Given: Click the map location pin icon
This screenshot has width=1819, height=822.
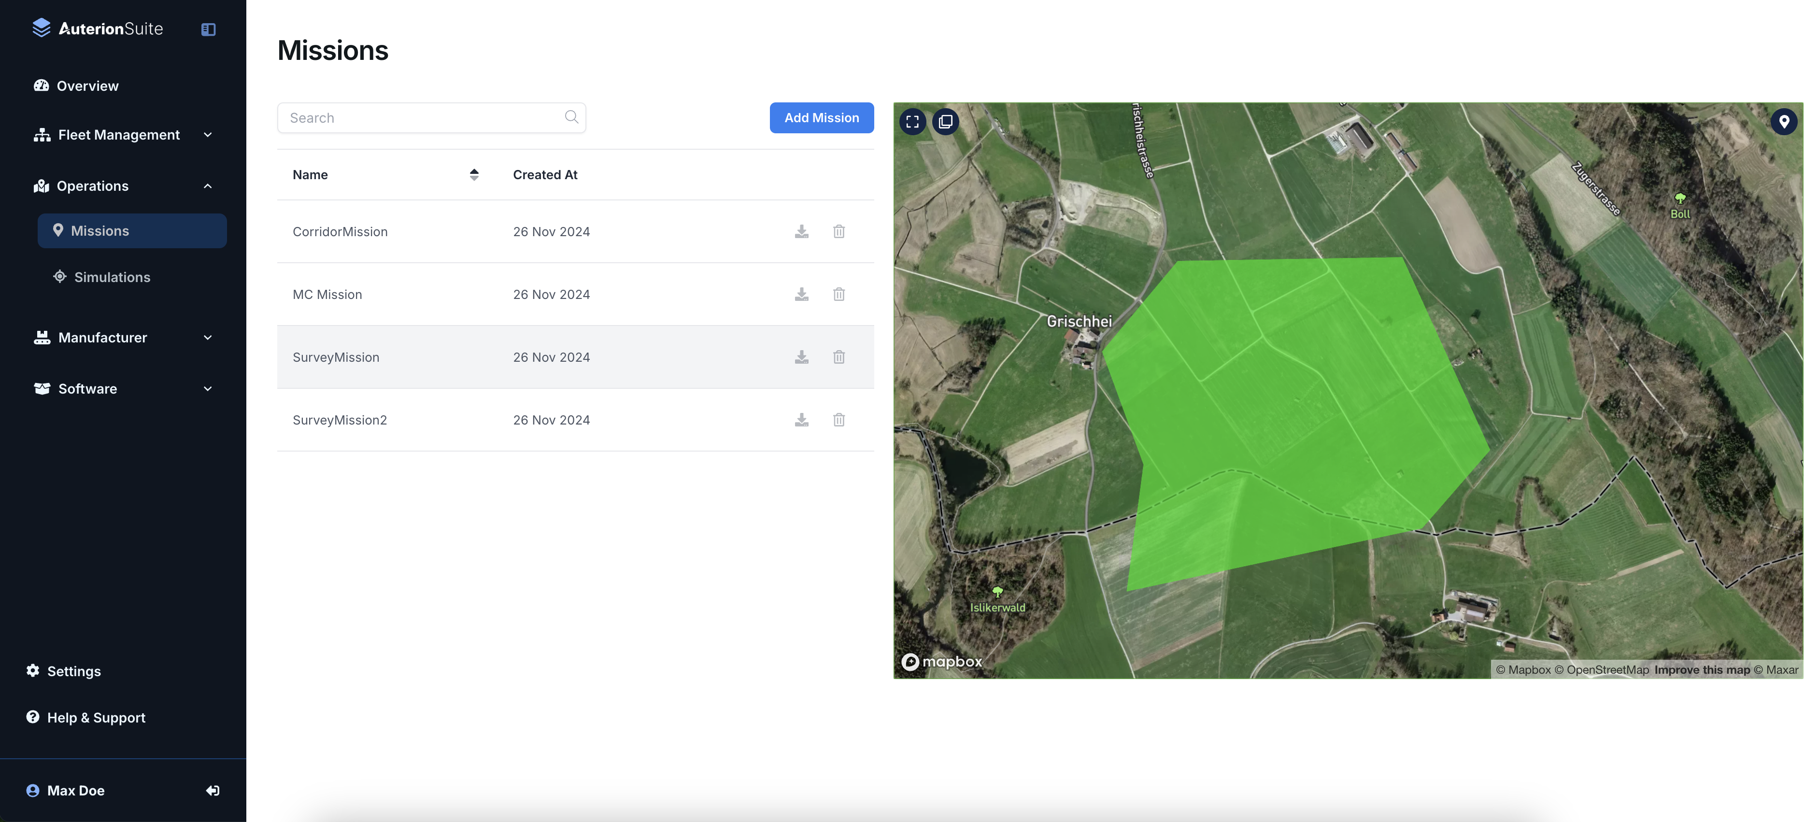Looking at the screenshot, I should tap(1784, 121).
